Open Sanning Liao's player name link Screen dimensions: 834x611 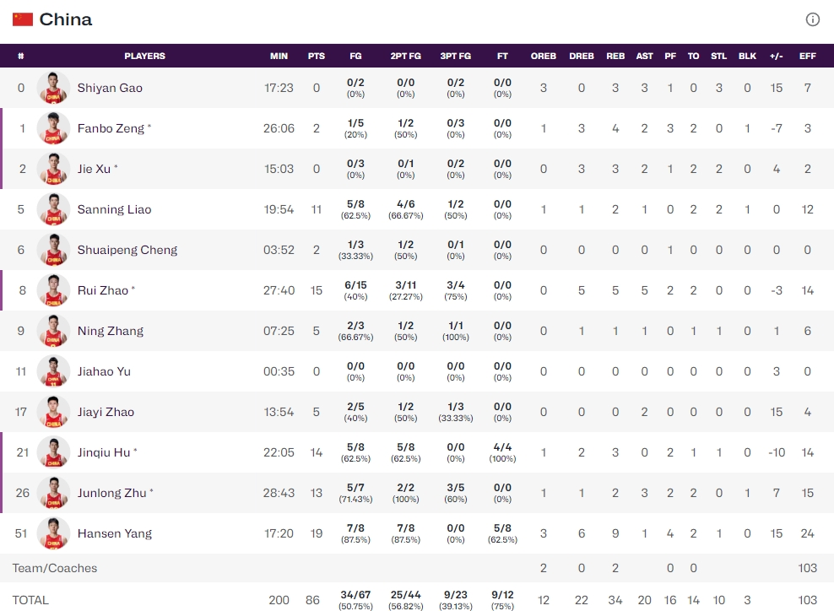pos(114,209)
